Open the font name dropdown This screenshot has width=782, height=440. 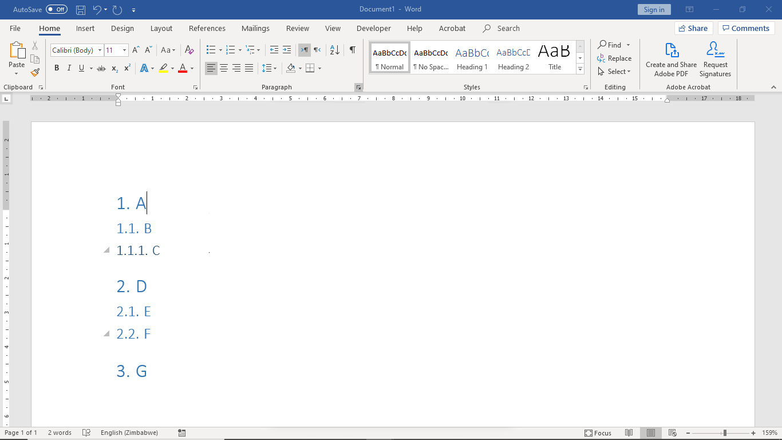click(x=100, y=50)
